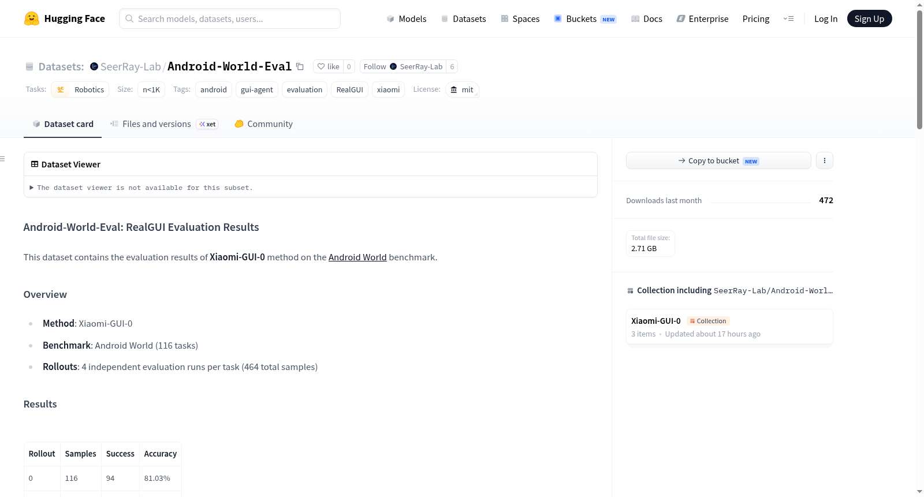Screen dimensions: 924x497
Task: Click the Datasets: breadcrumb label
Action: [x=61, y=66]
